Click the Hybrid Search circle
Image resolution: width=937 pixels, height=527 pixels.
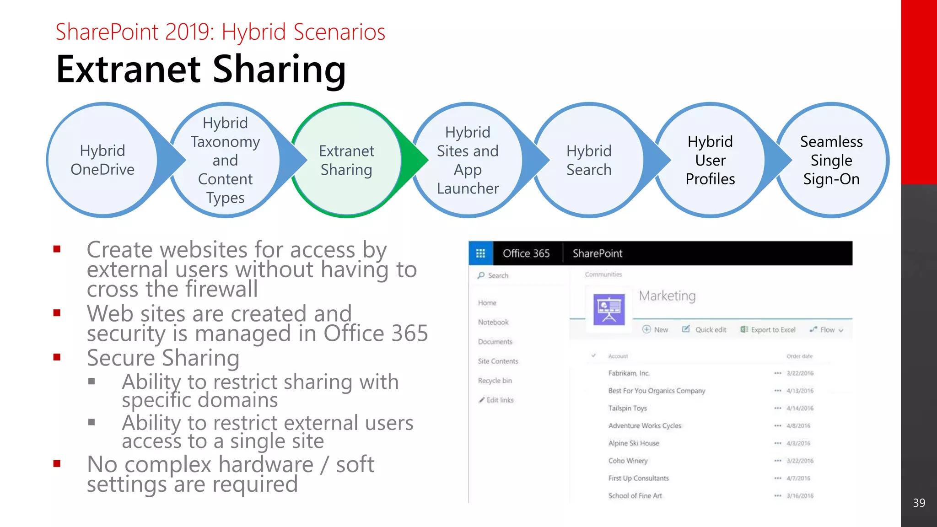pos(589,160)
